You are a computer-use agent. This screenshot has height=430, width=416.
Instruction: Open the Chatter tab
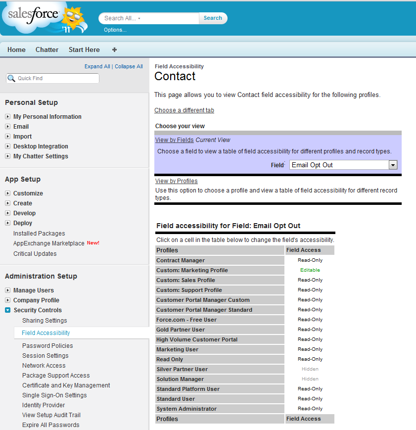coord(47,49)
